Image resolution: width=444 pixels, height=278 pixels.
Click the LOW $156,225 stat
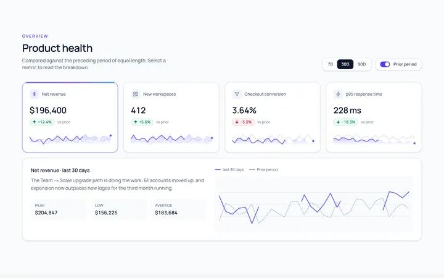pos(118,209)
